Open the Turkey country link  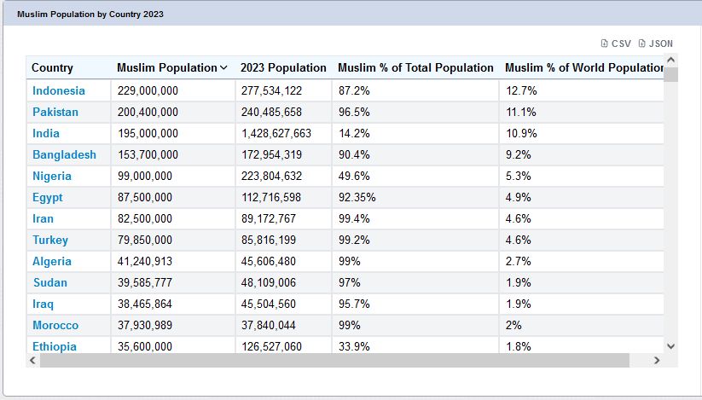[50, 240]
